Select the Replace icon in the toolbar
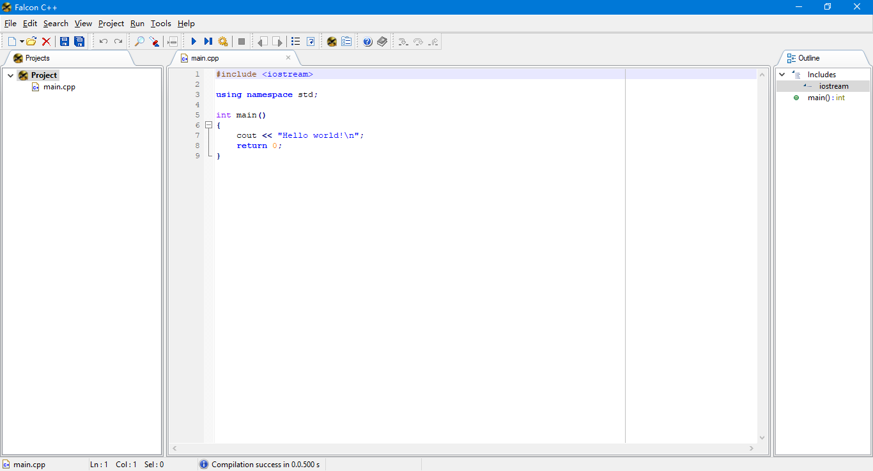Screen dimensions: 873x471 (154, 41)
